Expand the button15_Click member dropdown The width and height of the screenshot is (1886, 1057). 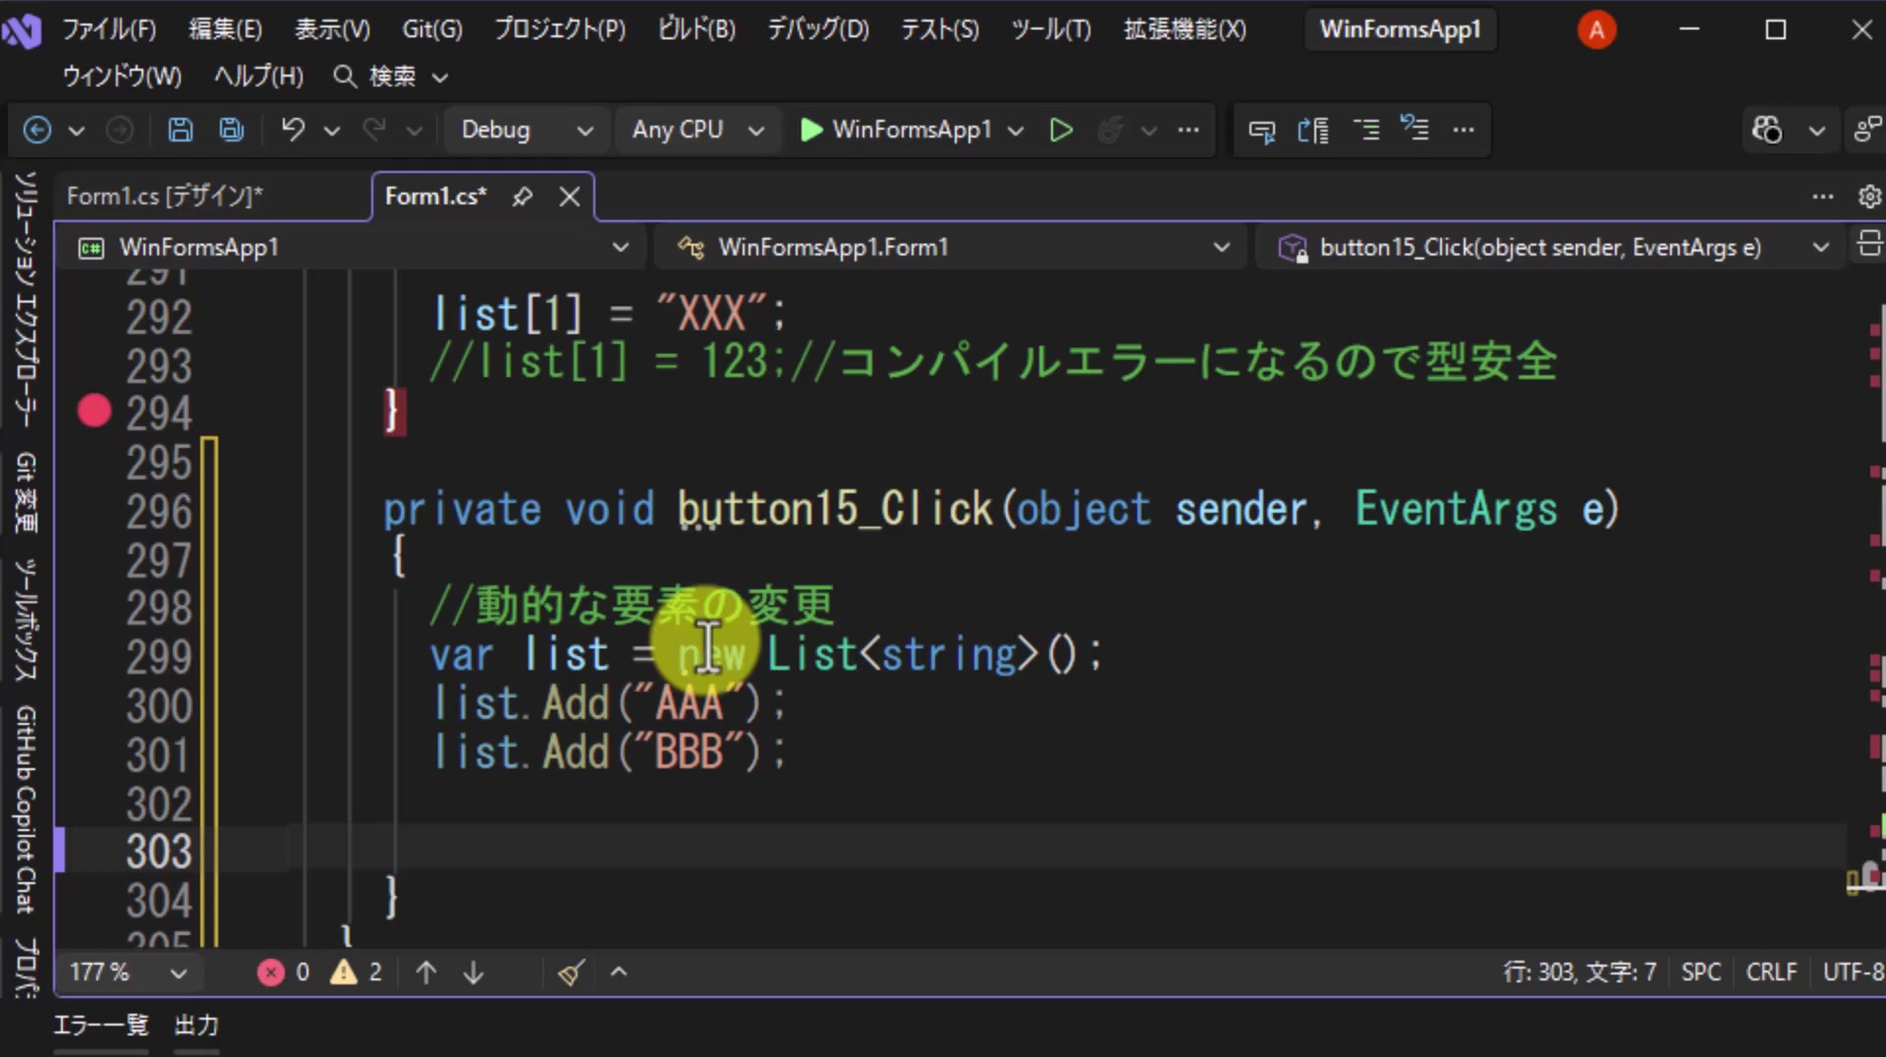[x=1552, y=248]
